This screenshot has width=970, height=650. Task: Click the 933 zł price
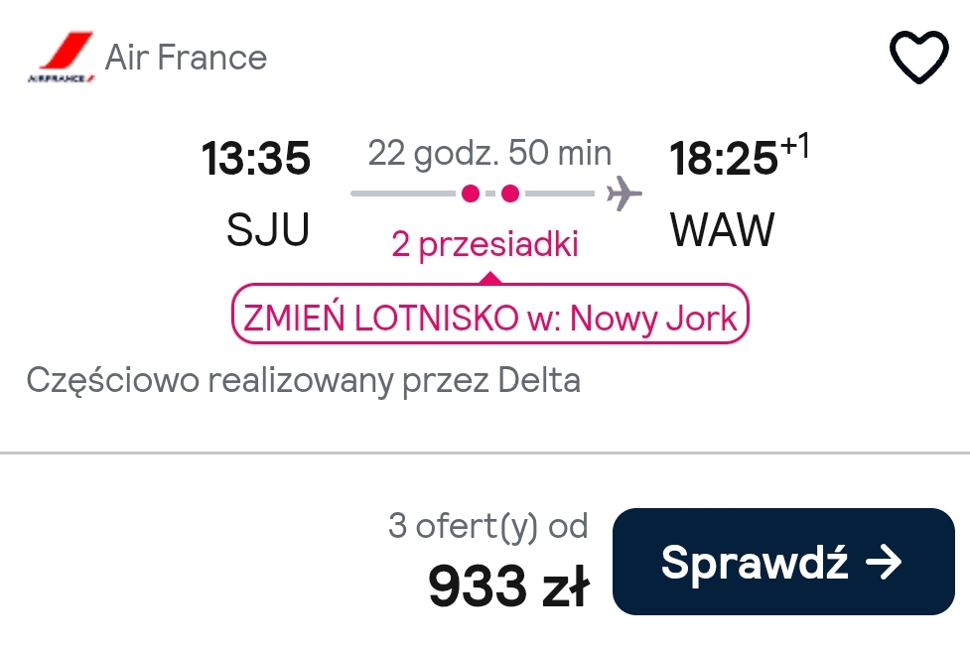click(508, 585)
